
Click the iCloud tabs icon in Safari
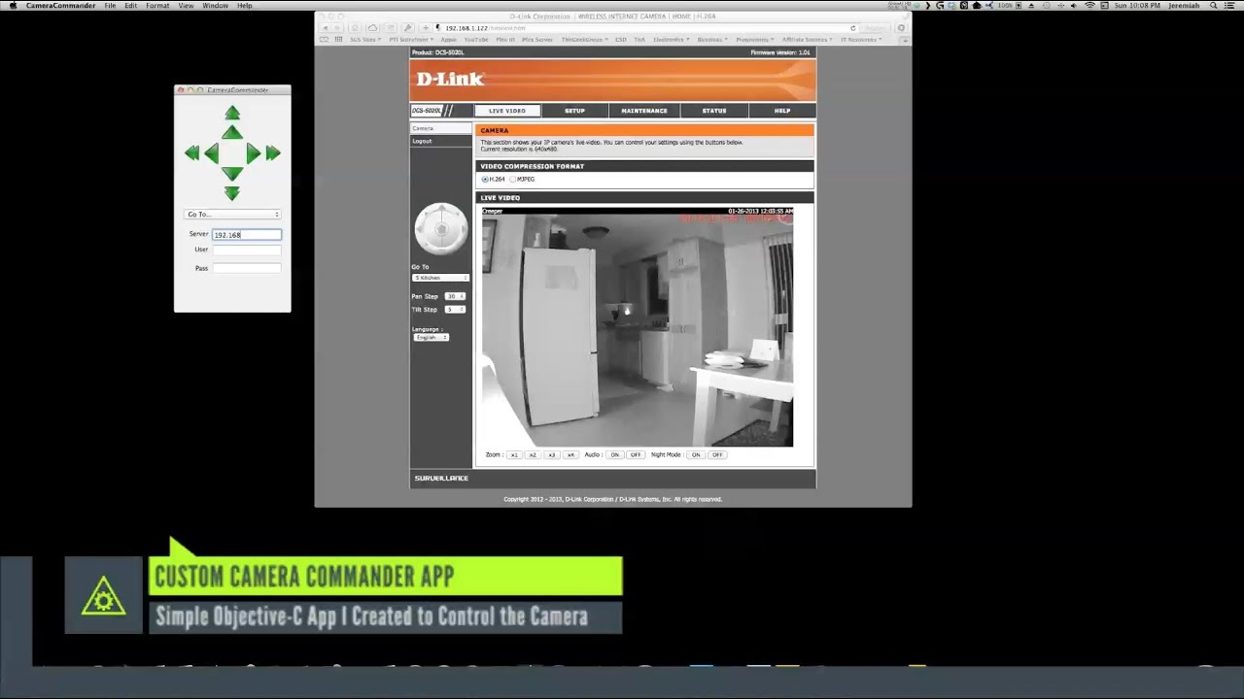point(373,28)
